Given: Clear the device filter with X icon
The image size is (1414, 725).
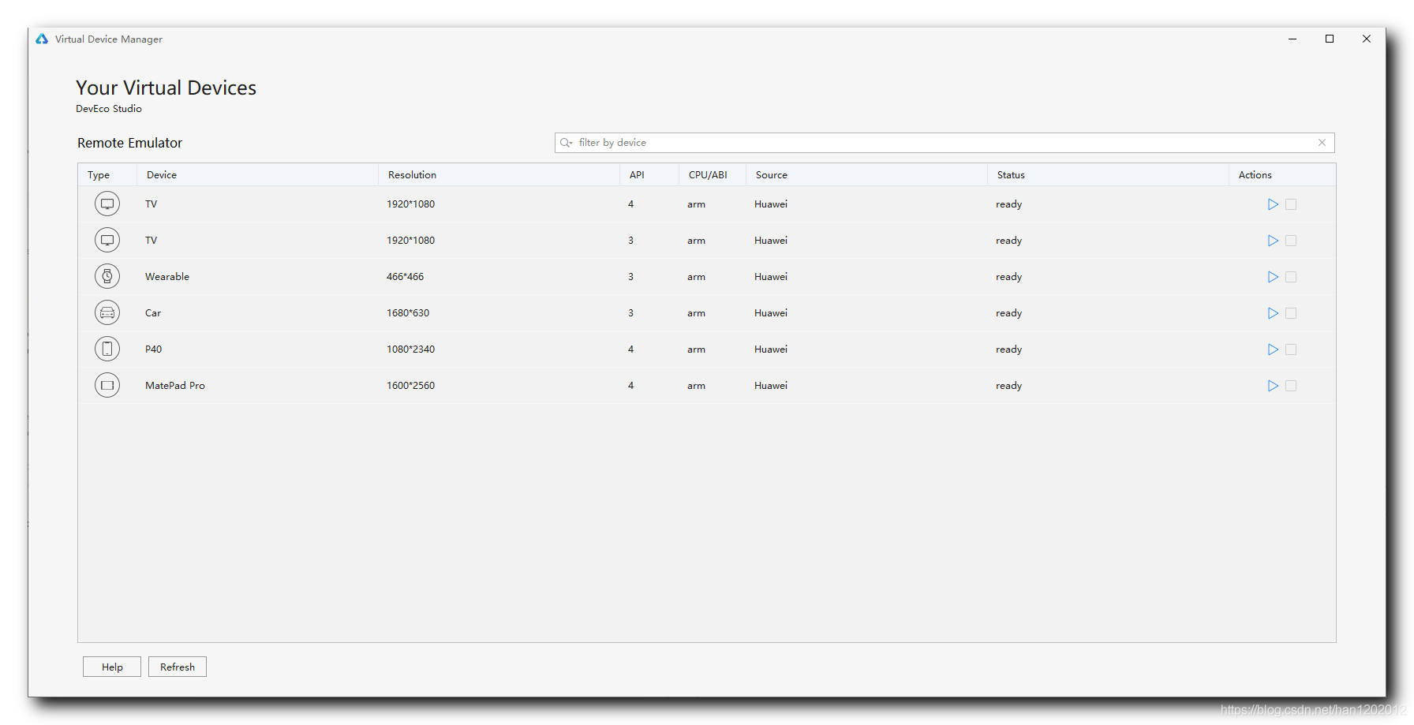Looking at the screenshot, I should click(x=1322, y=143).
